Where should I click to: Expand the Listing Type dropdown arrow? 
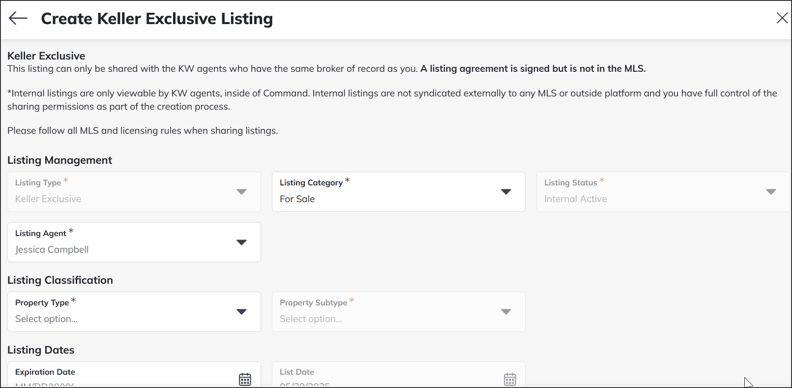(x=241, y=192)
